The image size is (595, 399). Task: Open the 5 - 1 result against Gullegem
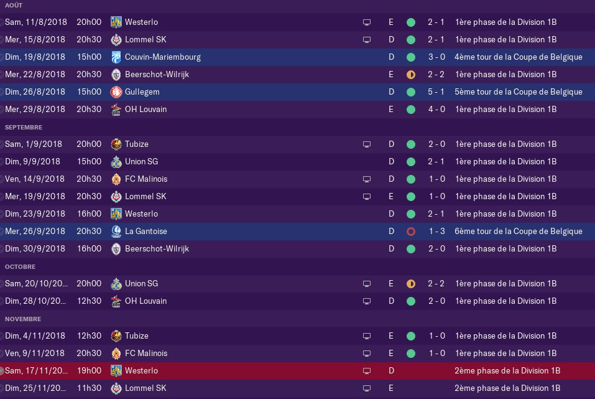(436, 92)
